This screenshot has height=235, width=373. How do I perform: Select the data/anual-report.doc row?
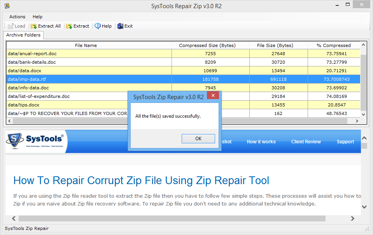[89, 54]
